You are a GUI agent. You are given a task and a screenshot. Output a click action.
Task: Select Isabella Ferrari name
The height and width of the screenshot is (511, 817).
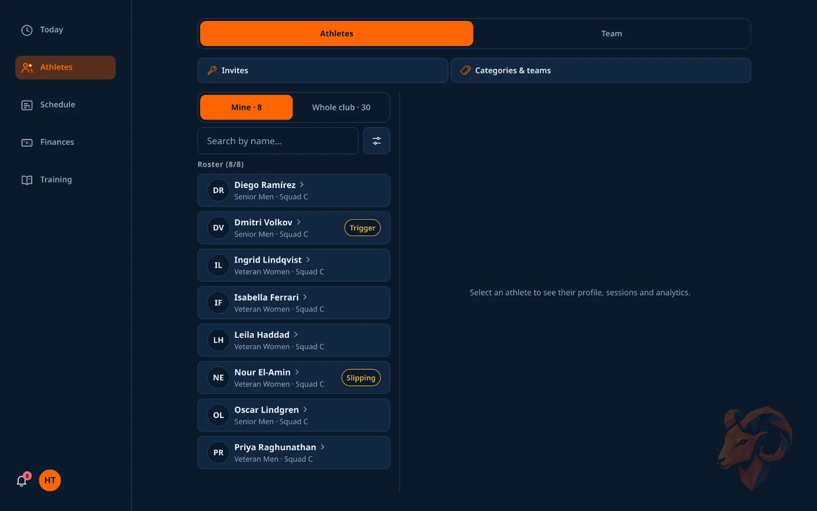click(x=267, y=297)
